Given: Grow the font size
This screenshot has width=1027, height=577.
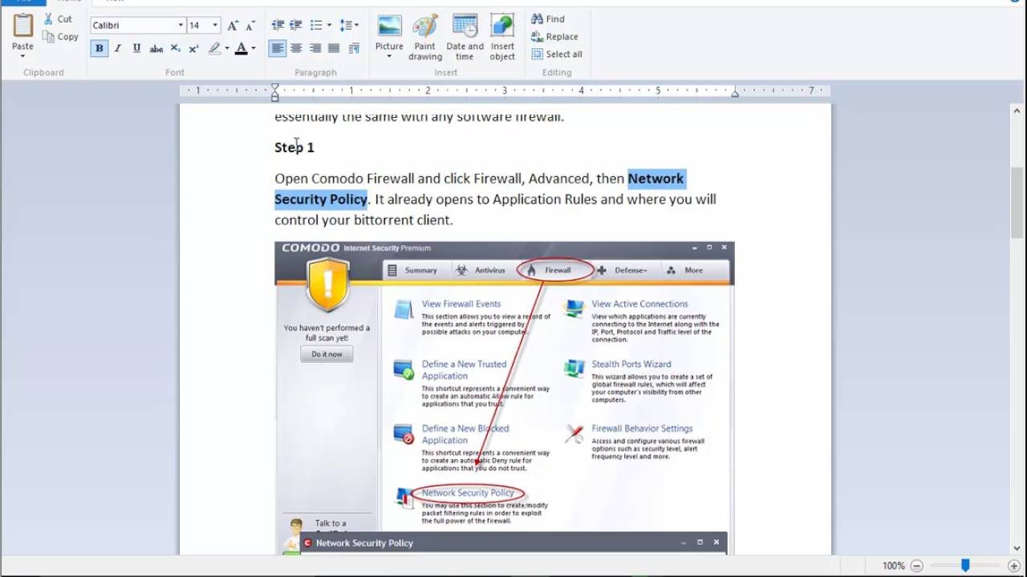Looking at the screenshot, I should [233, 26].
